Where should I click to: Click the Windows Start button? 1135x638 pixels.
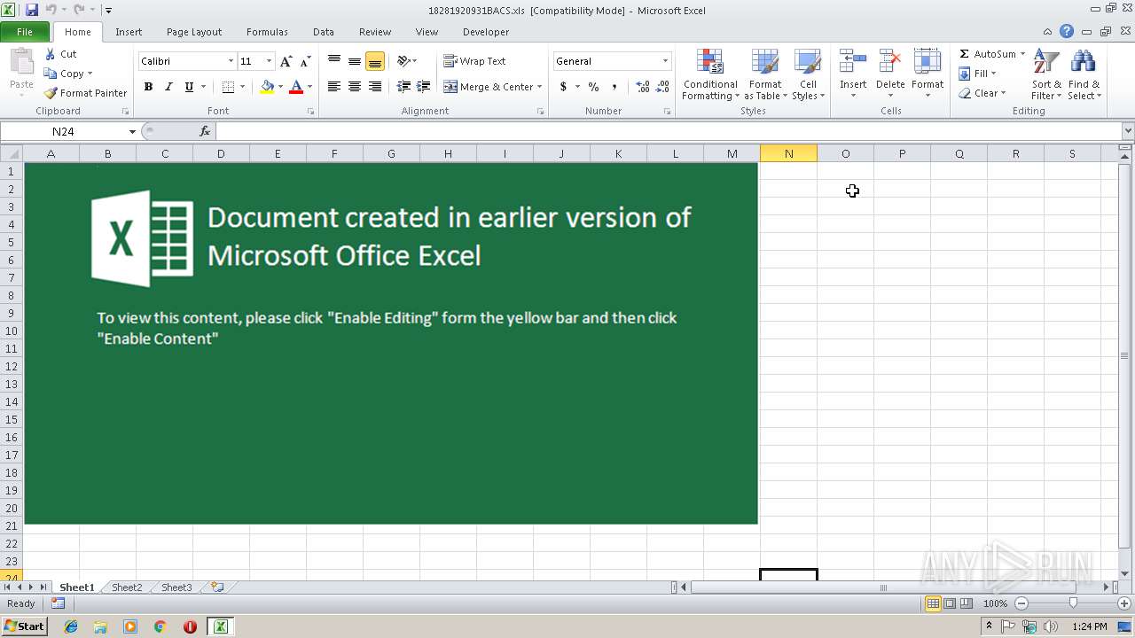click(24, 626)
